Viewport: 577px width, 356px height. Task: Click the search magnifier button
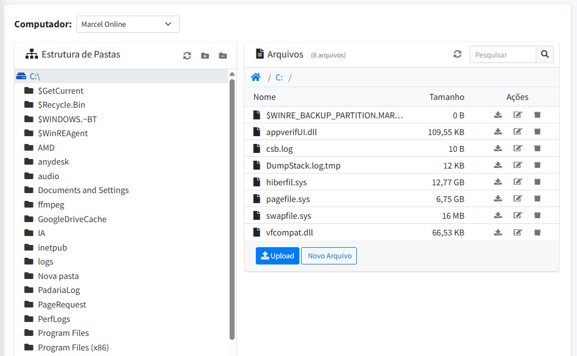pyautogui.click(x=545, y=55)
